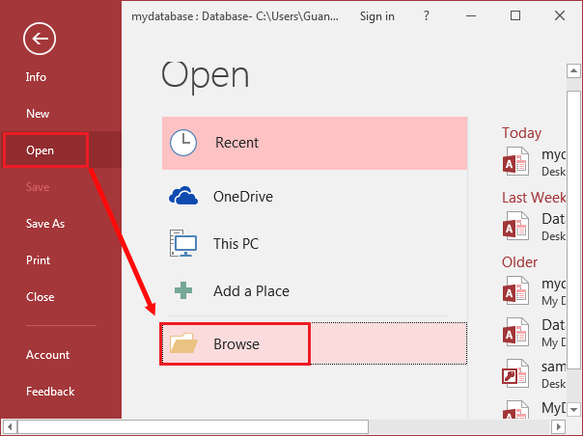Click the back arrow to exit Backstage

(x=40, y=39)
